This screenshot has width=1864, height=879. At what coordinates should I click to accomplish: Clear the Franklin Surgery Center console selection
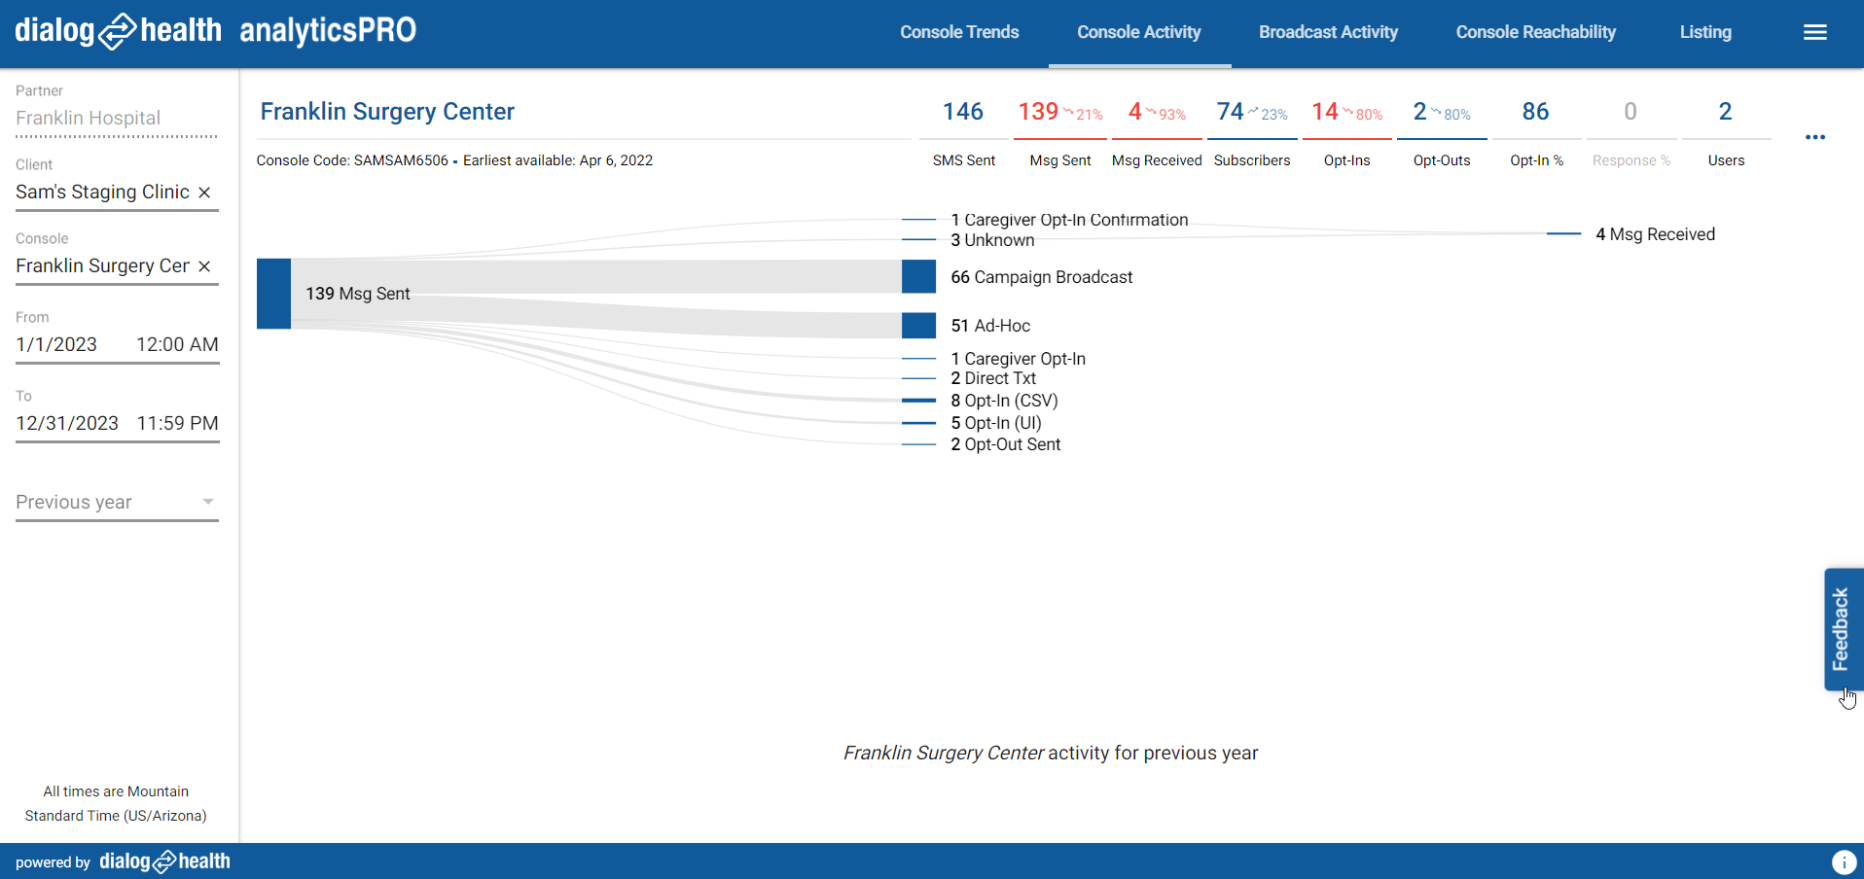pyautogui.click(x=204, y=266)
